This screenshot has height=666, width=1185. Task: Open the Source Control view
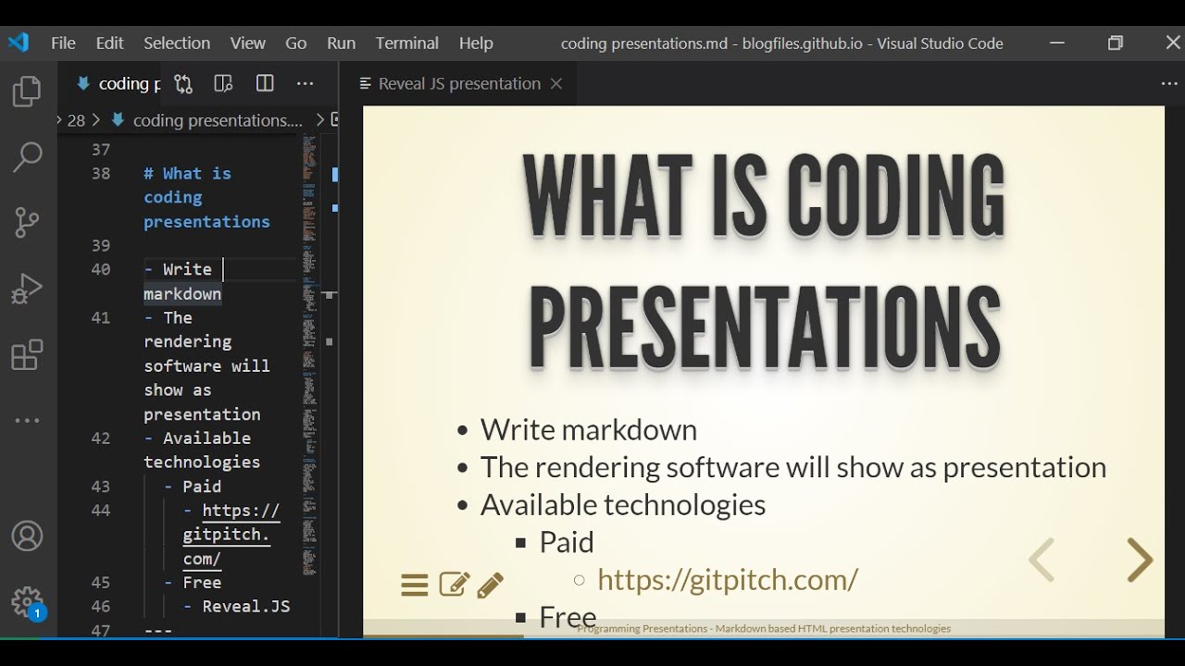(x=27, y=222)
